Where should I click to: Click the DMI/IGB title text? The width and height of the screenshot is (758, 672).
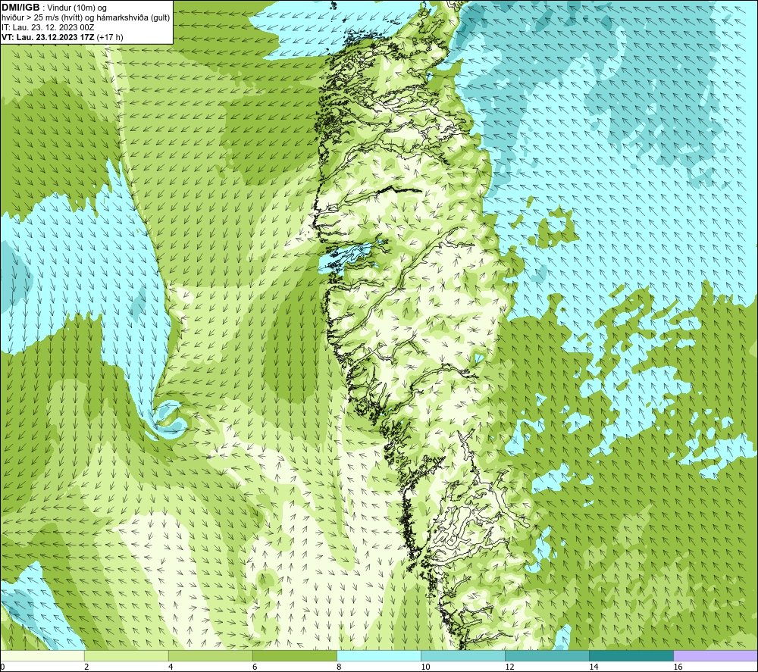click(x=20, y=8)
